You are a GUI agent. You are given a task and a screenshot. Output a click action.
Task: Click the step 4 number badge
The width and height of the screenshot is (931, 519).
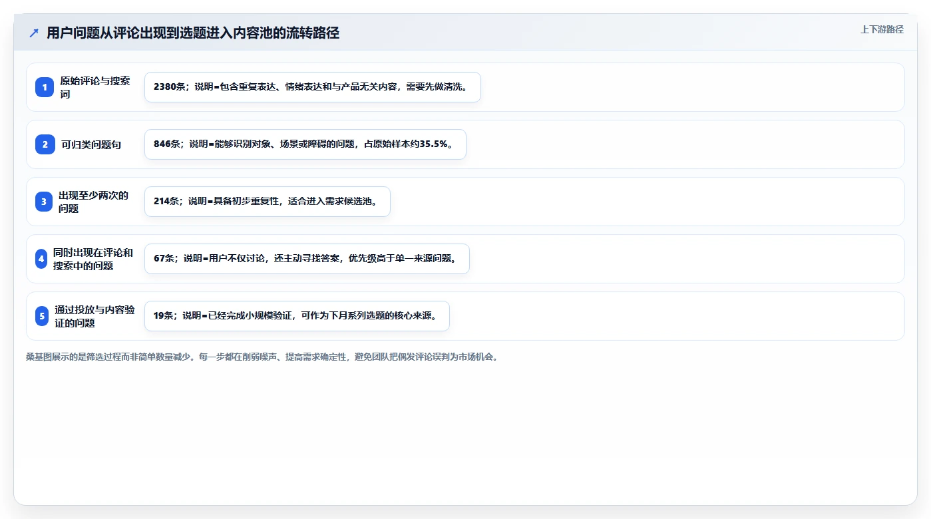point(41,259)
